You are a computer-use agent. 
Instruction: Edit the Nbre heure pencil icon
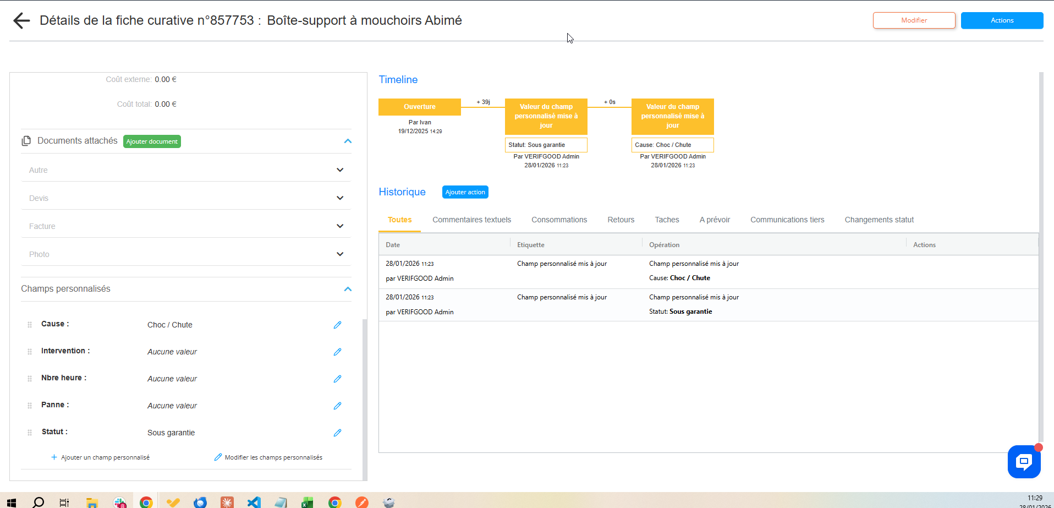[x=337, y=379]
